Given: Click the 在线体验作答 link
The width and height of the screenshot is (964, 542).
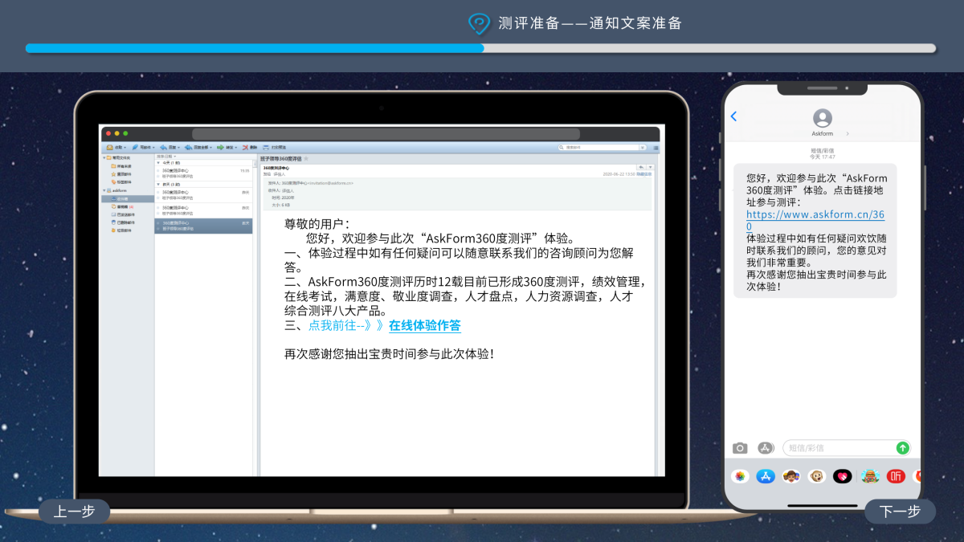Looking at the screenshot, I should pos(425,325).
